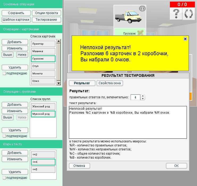
Task: Open the info icon on the truck card
Action: [x=142, y=9]
